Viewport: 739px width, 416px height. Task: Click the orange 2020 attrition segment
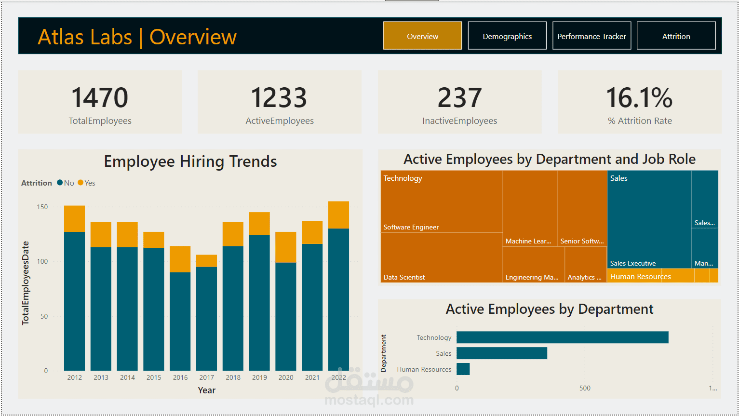(x=286, y=247)
